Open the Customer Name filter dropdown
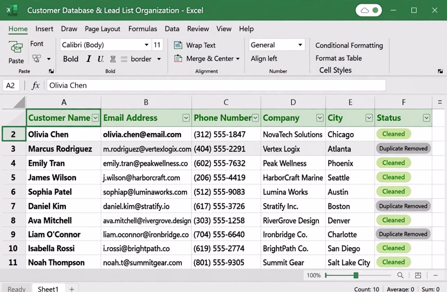Viewport: 447px width, 292px height. click(x=95, y=118)
